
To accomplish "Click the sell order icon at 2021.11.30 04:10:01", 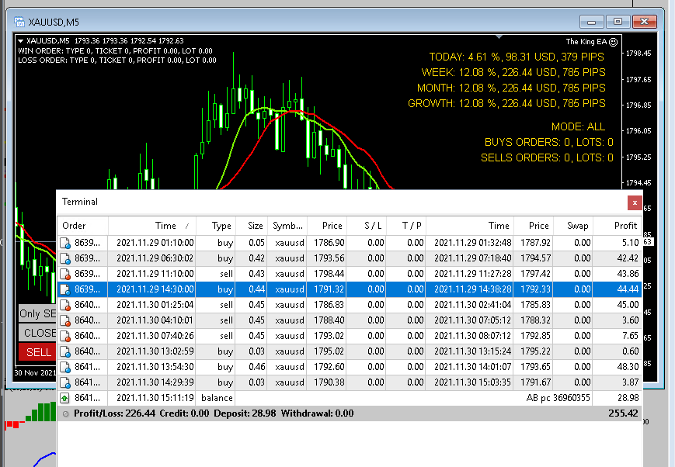I will (x=65, y=320).
